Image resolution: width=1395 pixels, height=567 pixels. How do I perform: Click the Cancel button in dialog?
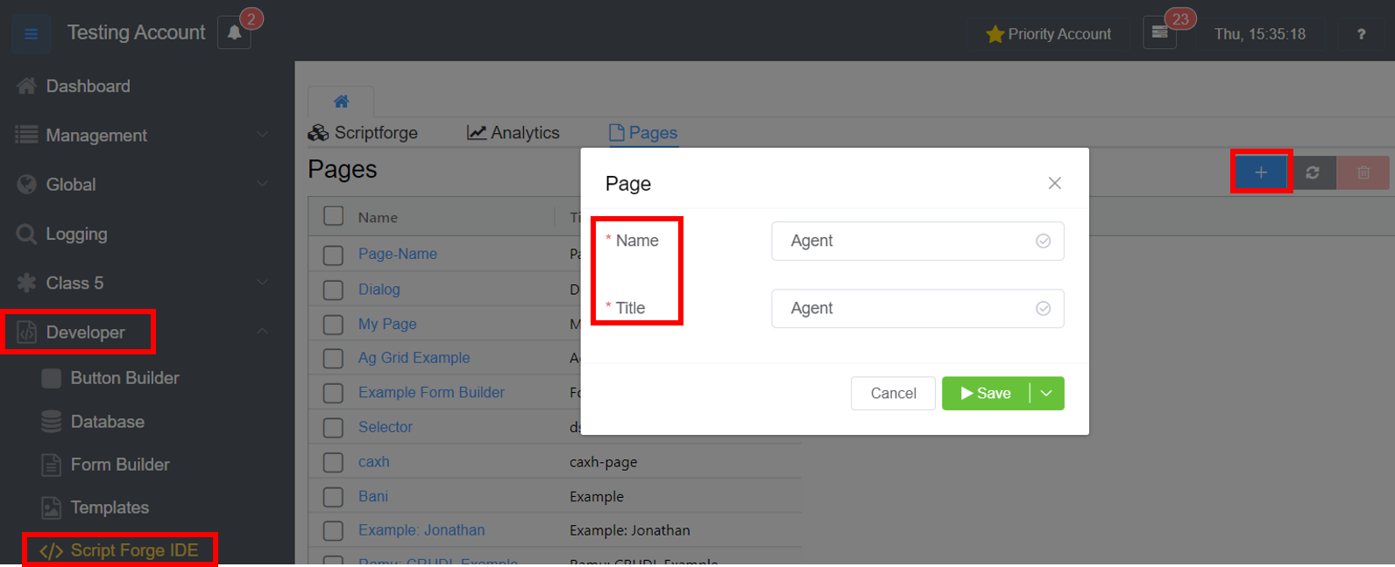[x=893, y=394]
